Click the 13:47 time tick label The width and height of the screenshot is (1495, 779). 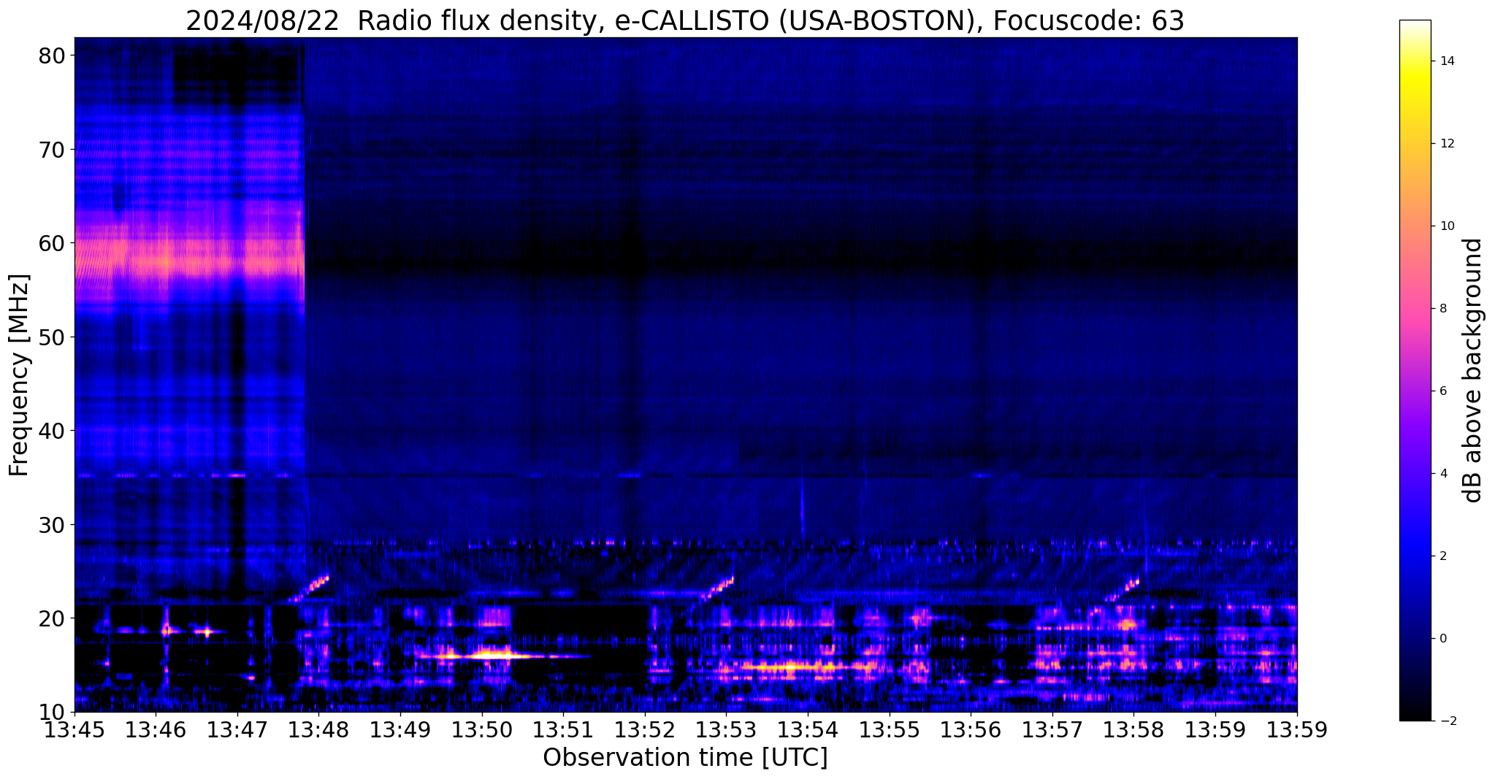237,730
